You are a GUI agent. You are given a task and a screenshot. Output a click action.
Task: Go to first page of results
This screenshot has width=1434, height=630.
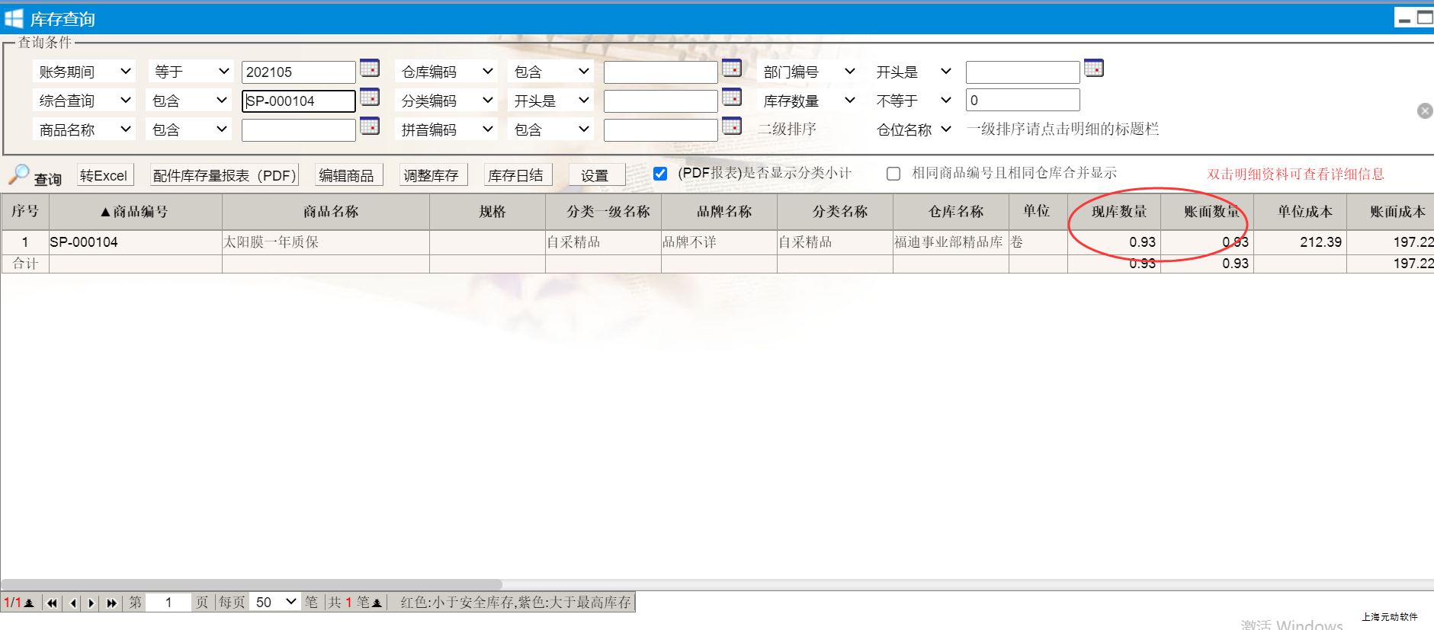(52, 603)
